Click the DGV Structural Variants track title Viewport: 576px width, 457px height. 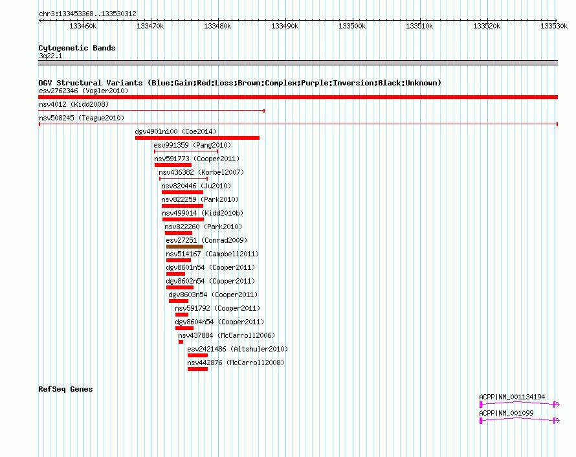pos(240,83)
